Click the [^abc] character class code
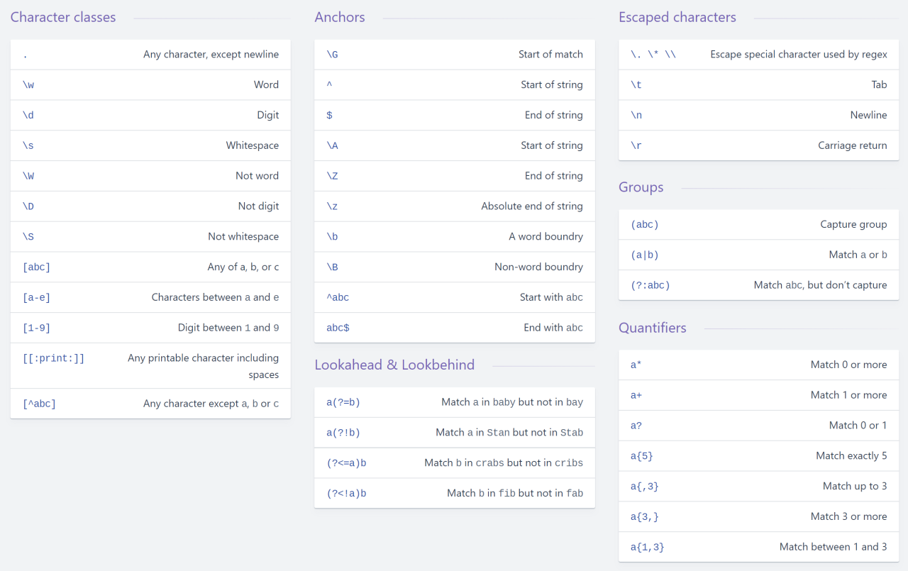Image resolution: width=908 pixels, height=571 pixels. coord(39,404)
